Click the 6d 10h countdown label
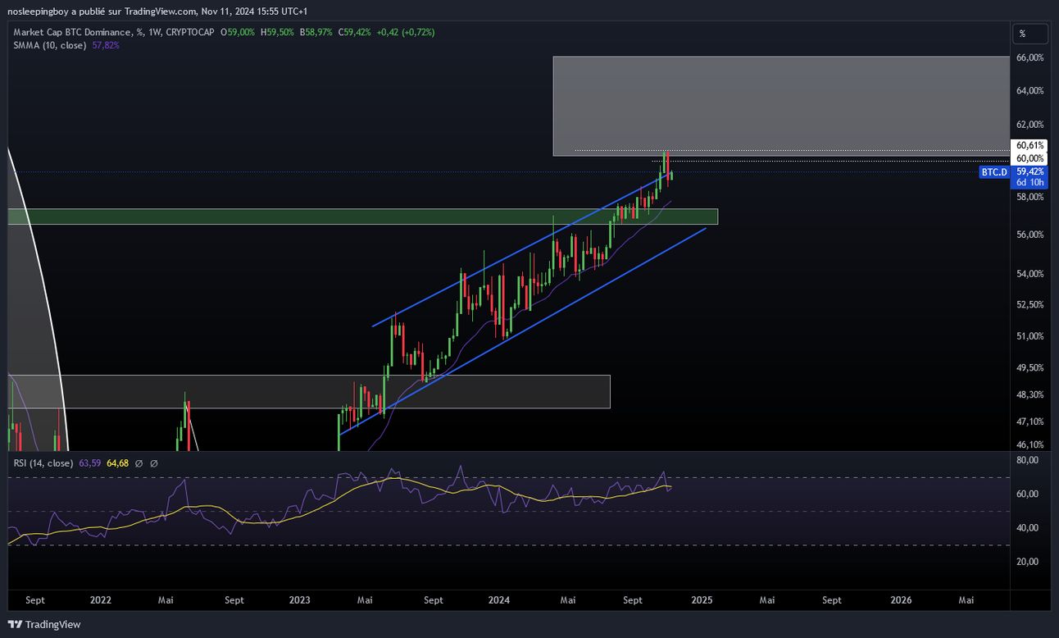Viewport: 1059px width, 638px height. (1029, 183)
